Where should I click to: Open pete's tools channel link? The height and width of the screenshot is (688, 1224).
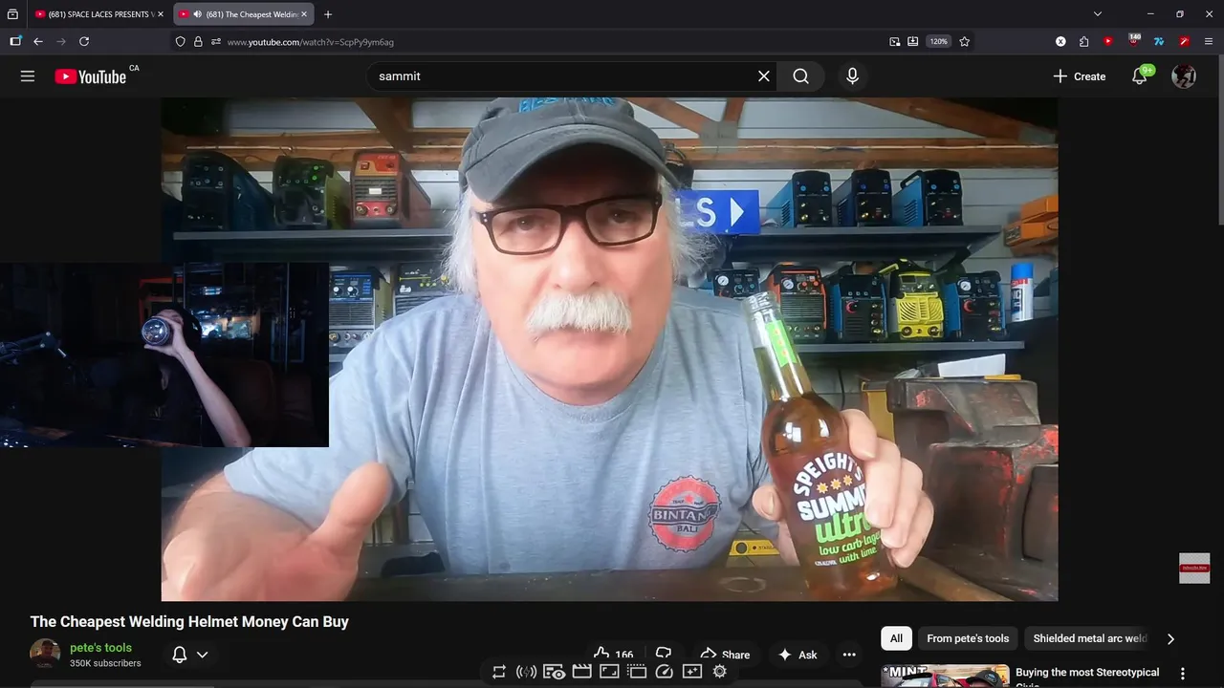[x=100, y=648]
